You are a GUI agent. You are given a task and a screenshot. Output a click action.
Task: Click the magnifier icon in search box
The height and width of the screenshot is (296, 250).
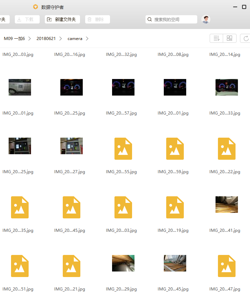coord(149,19)
